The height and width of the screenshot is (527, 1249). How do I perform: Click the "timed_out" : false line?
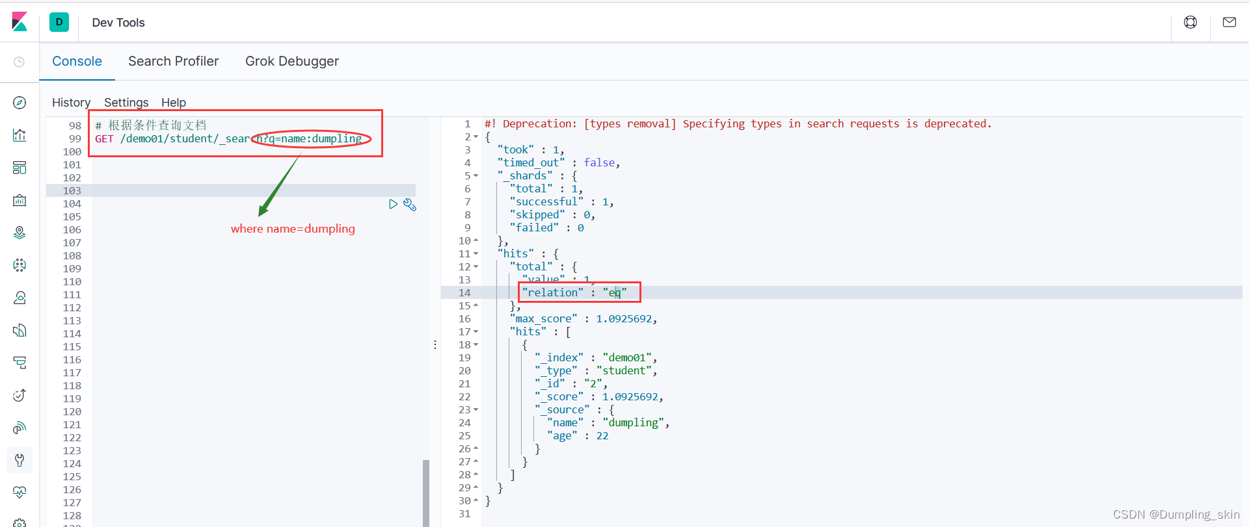(x=559, y=162)
